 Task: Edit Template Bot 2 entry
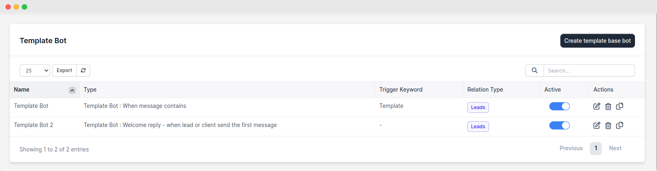[x=597, y=125]
